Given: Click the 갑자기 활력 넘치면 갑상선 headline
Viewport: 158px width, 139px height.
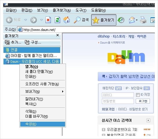Looking at the screenshot, I should pyautogui.click(x=132, y=76).
